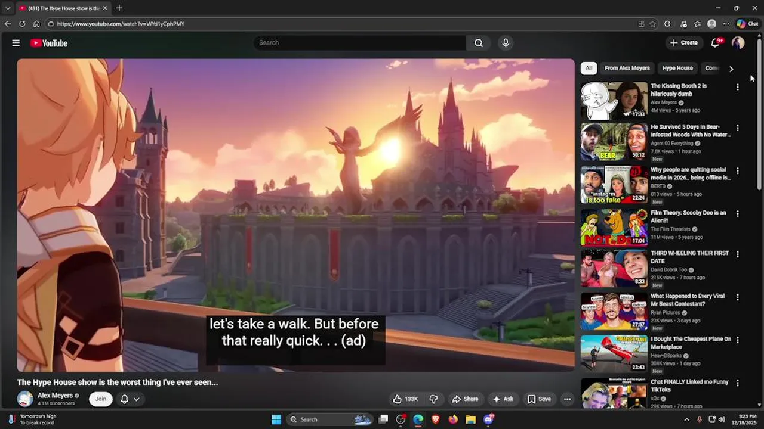The image size is (764, 429).
Task: Open the Alex Meyers channel avatar
Action: pos(25,399)
